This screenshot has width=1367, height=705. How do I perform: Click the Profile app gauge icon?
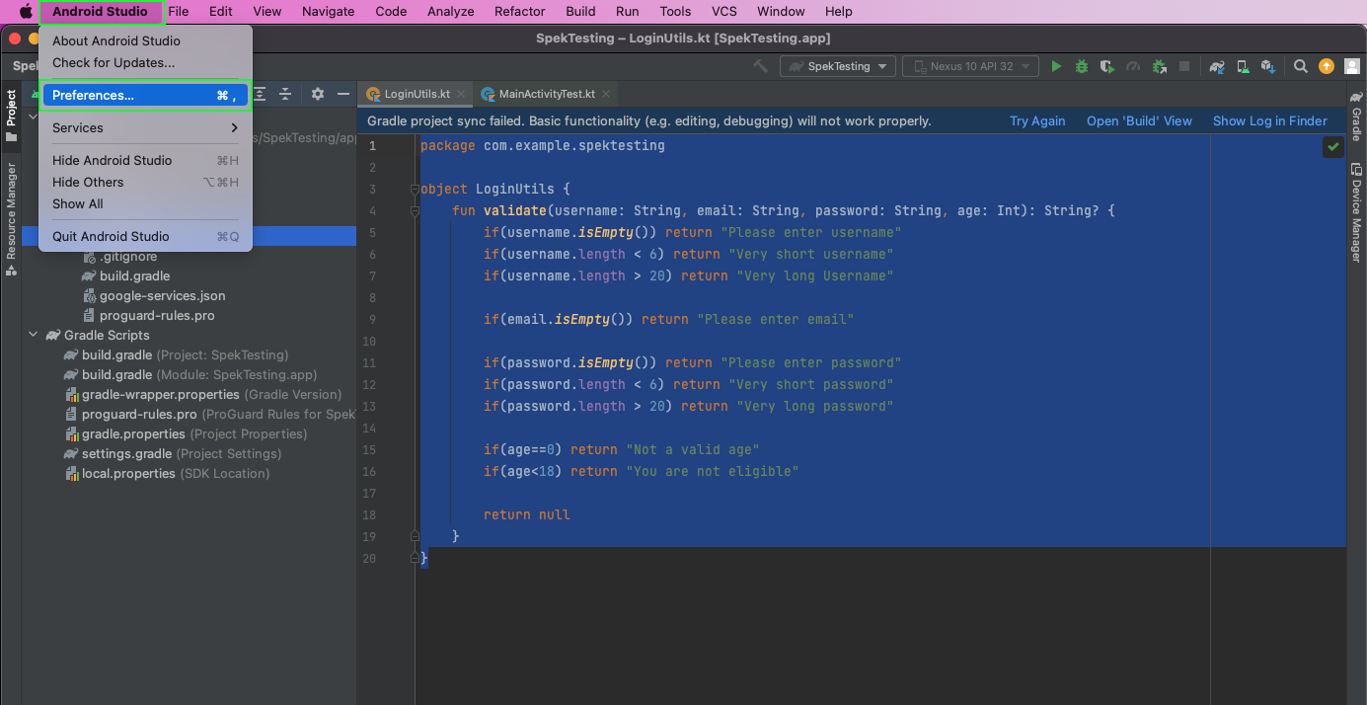pos(1133,66)
